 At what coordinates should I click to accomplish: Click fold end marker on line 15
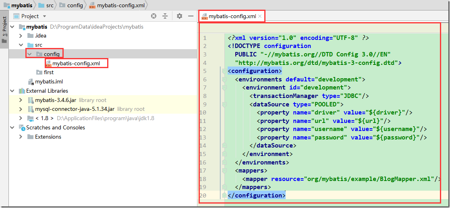pos(224,154)
